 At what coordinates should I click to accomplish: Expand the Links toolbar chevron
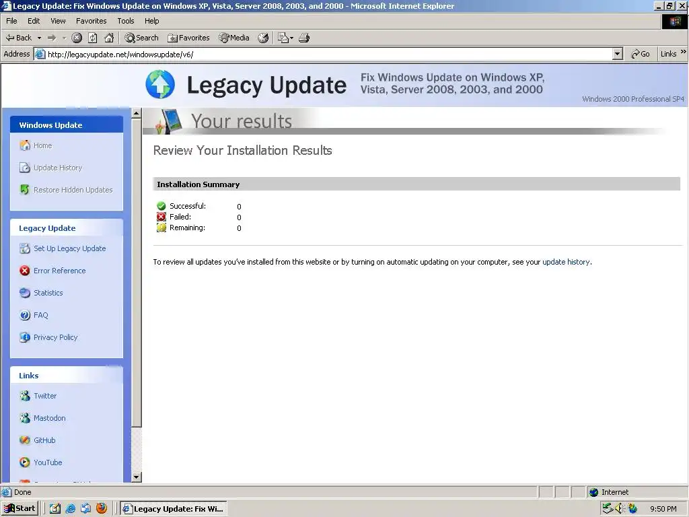684,52
